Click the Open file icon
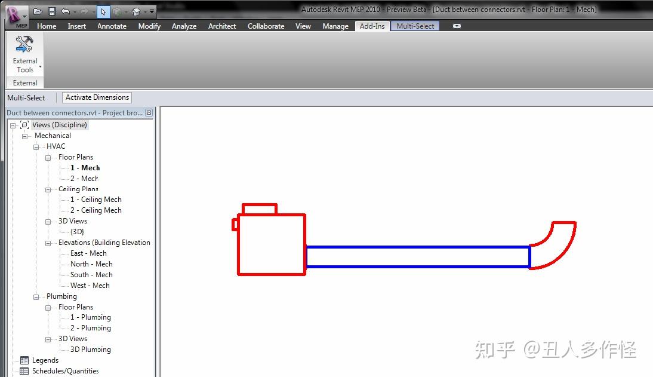 click(38, 11)
